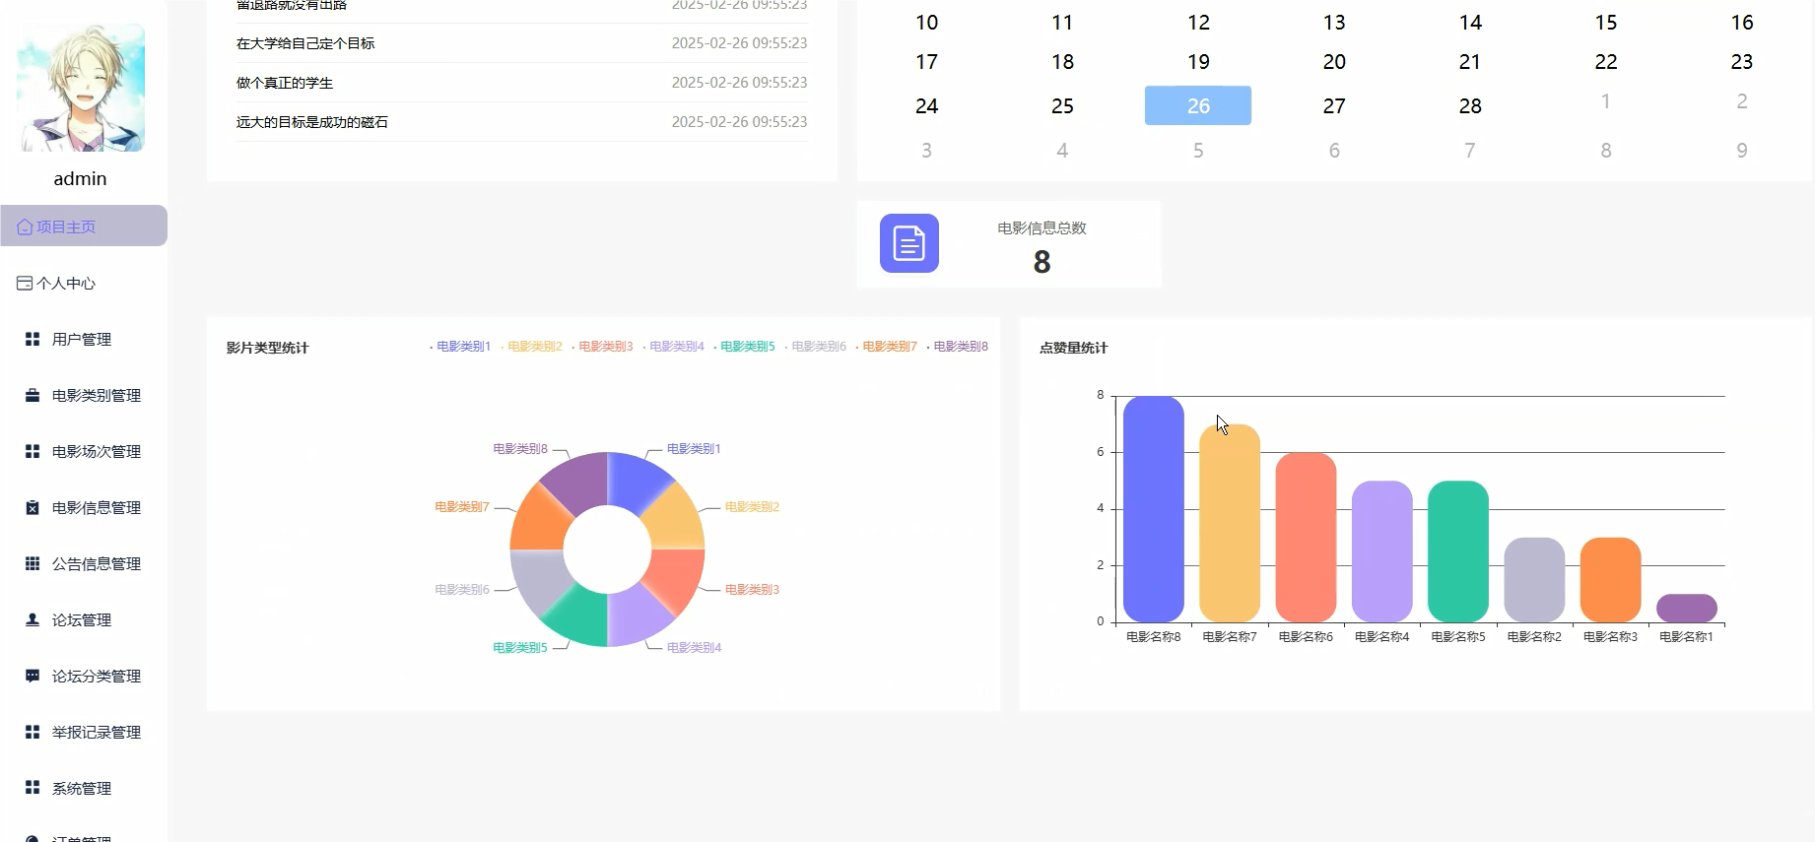Click the home icon beside 项目主页
The image size is (1815, 842).
coord(25,227)
